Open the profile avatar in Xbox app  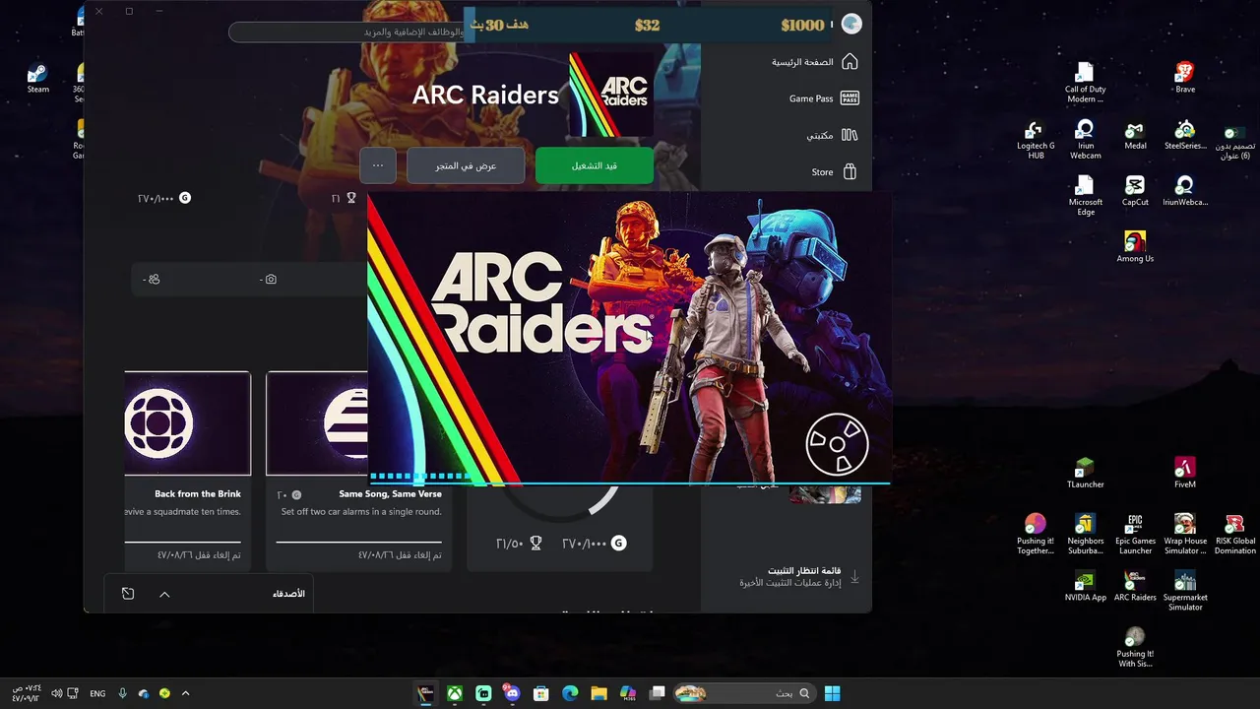point(851,24)
